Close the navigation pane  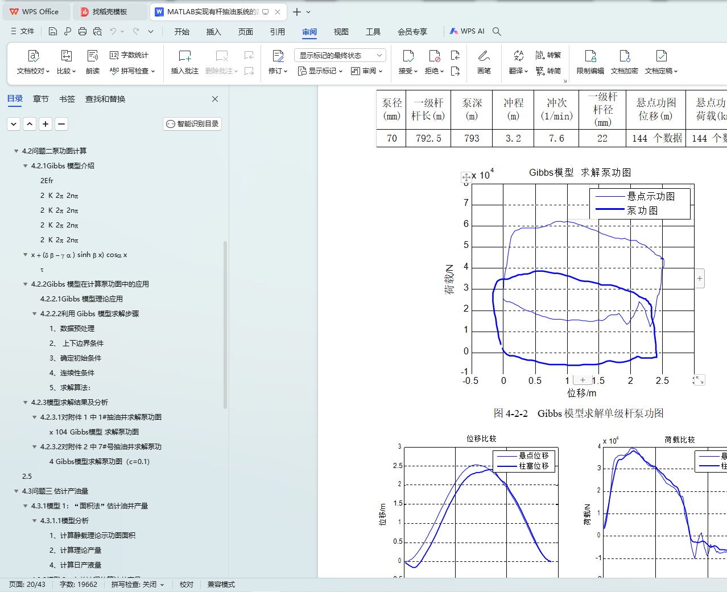[x=215, y=99]
